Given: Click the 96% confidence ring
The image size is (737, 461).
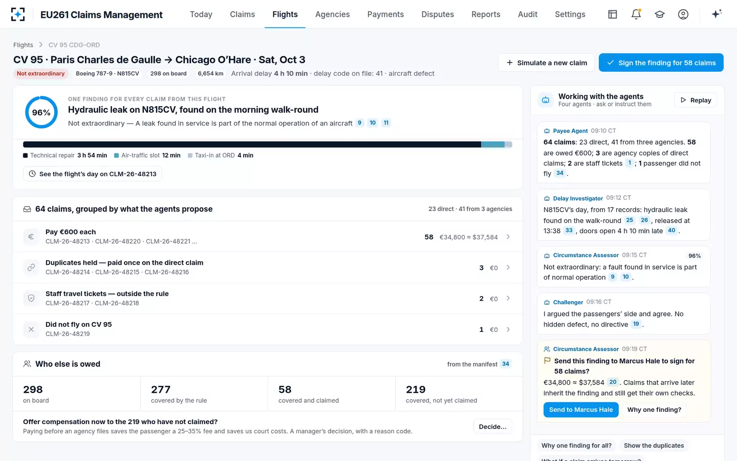Looking at the screenshot, I should pos(41,112).
